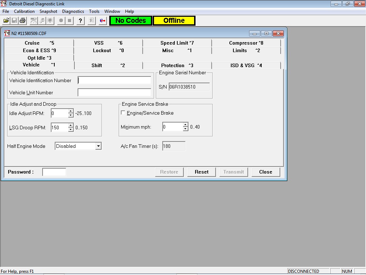Viewport: 366px width, 275px height.
Task: Click the green No Codes indicator
Action: coord(130,20)
